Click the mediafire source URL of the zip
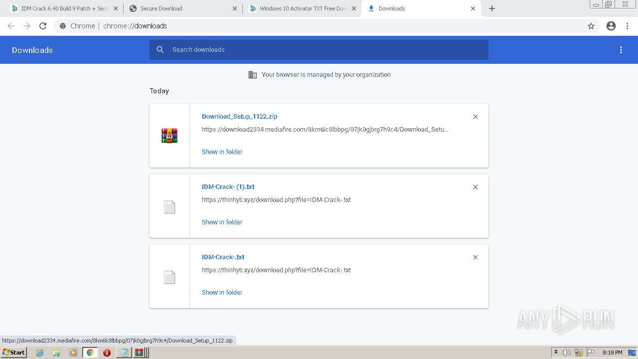The width and height of the screenshot is (638, 359). [325, 130]
